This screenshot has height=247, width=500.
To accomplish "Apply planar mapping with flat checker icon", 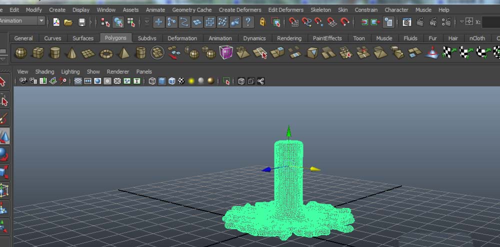I will click(449, 52).
